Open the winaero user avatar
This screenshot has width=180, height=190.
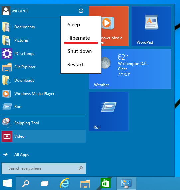tap(6, 11)
